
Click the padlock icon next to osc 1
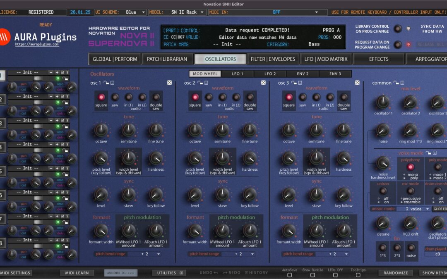point(106,83)
